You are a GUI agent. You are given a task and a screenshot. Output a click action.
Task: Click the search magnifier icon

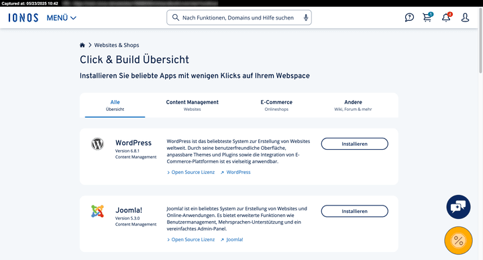click(x=176, y=17)
